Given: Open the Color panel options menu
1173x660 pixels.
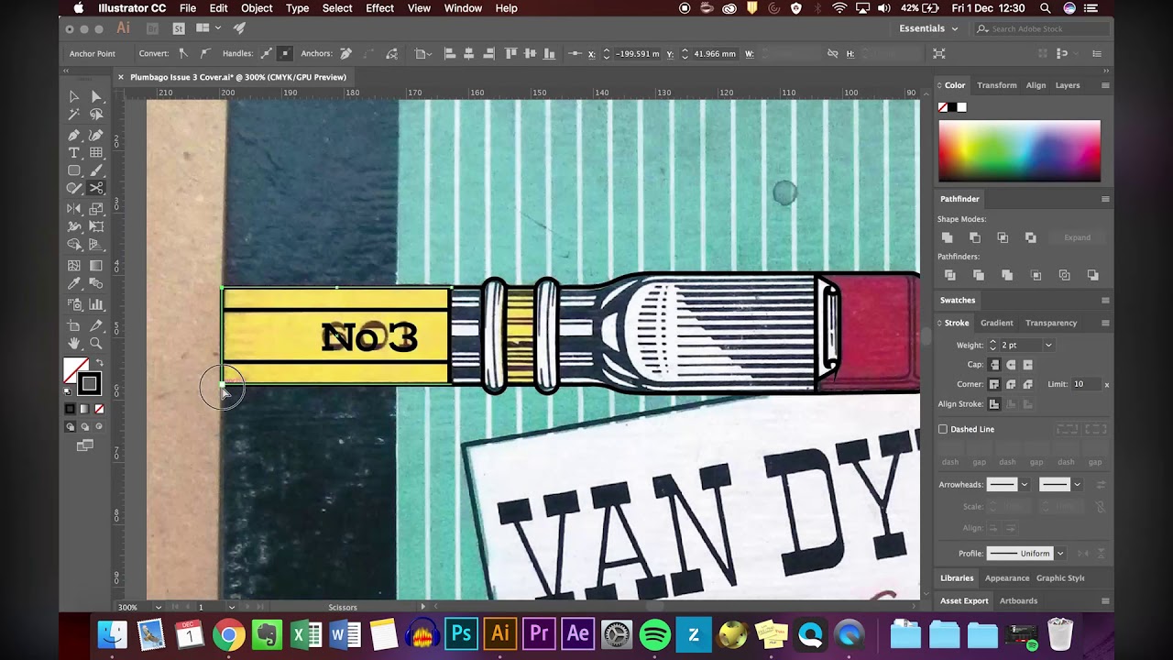Looking at the screenshot, I should pyautogui.click(x=1105, y=85).
